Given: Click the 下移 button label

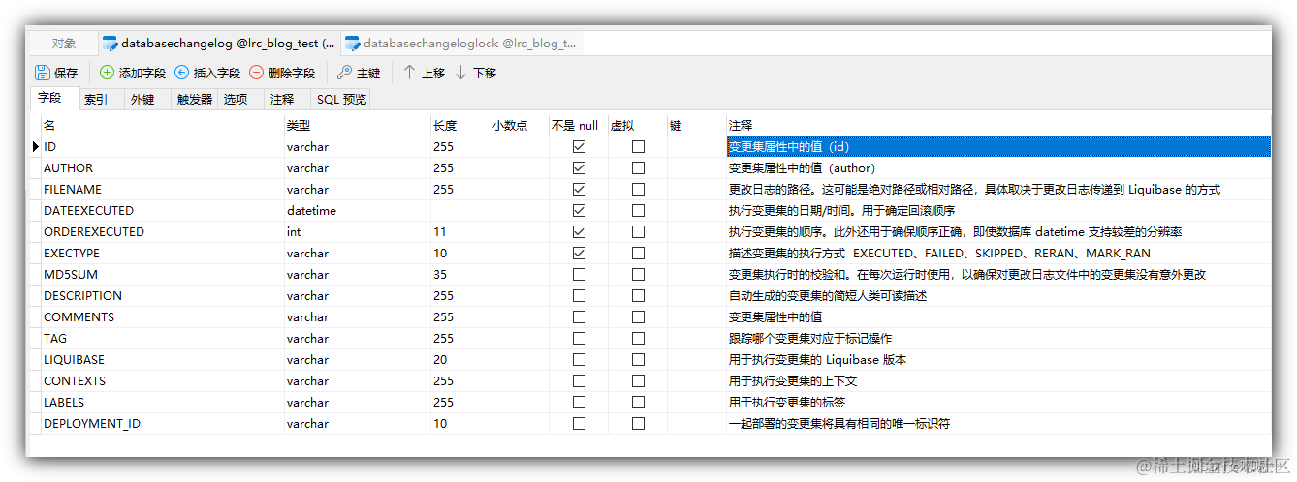Looking at the screenshot, I should (485, 73).
